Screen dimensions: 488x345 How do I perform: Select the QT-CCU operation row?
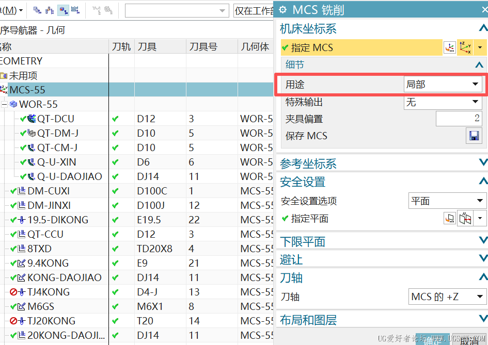coord(136,234)
